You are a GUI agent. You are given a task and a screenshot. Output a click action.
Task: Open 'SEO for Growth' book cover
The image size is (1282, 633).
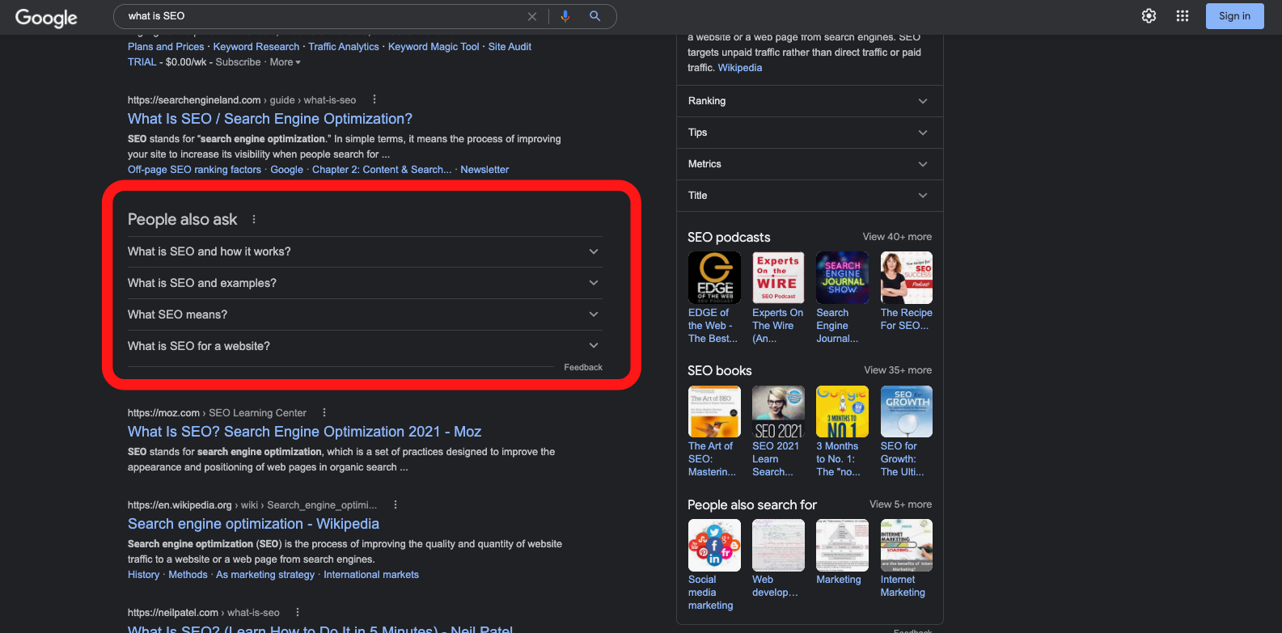[x=907, y=411]
